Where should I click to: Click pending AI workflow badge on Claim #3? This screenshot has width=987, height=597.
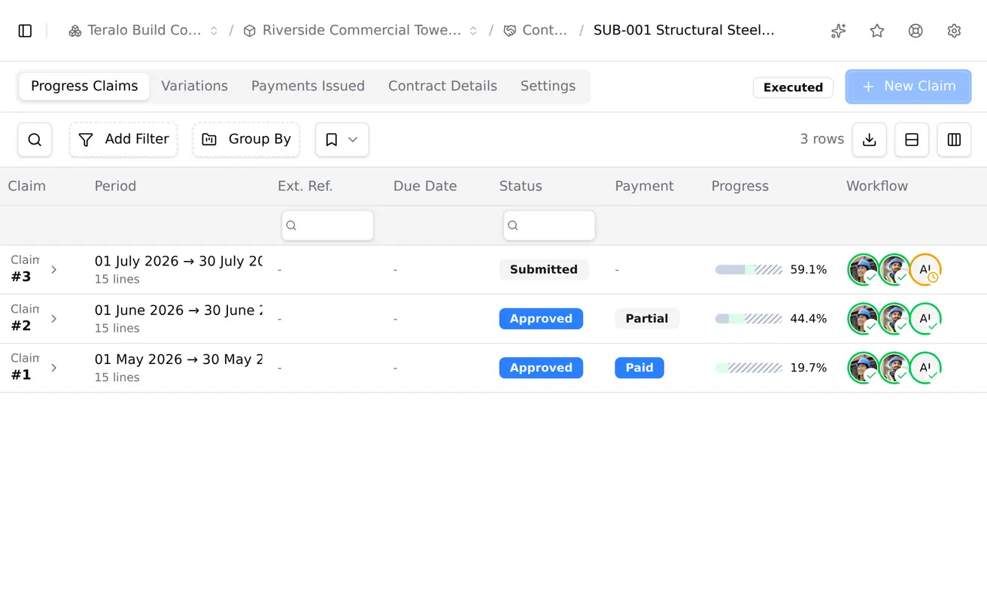pos(925,270)
